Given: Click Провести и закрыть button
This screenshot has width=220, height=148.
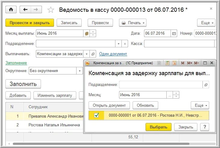Looking at the screenshot, I should (30, 23).
